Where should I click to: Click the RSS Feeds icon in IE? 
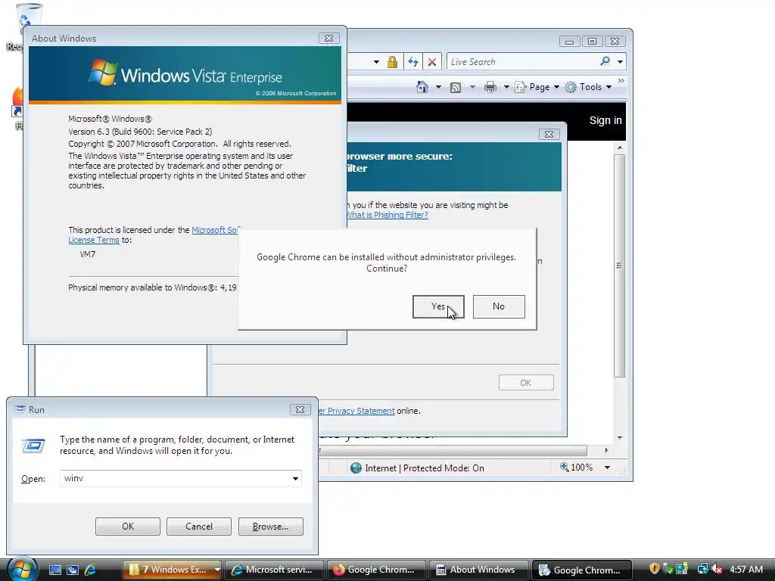[x=456, y=88]
